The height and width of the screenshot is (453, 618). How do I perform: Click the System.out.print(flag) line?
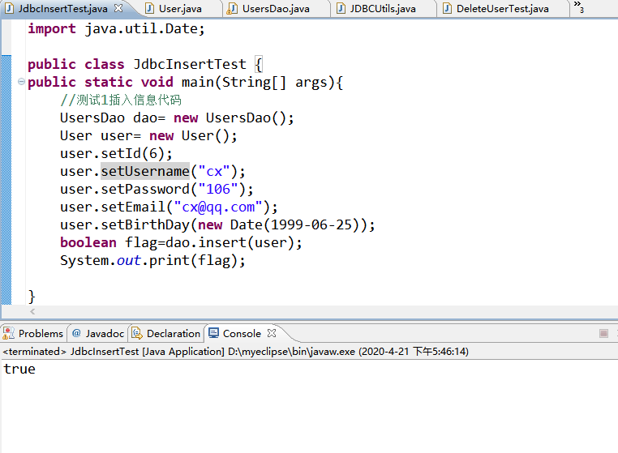[152, 260]
